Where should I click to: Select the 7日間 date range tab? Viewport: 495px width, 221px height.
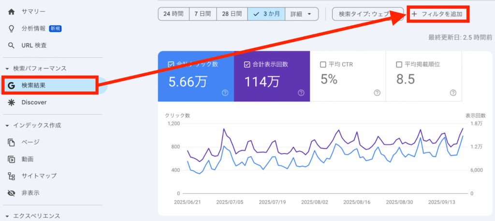(202, 14)
